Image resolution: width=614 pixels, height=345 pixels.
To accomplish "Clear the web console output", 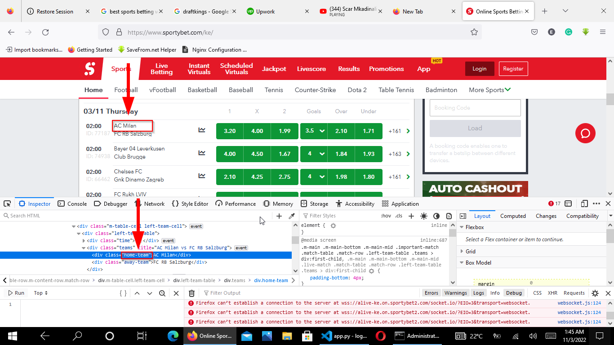I will click(191, 293).
